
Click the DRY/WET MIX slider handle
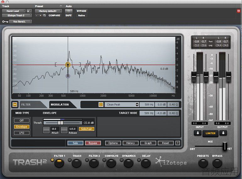tap(225, 146)
